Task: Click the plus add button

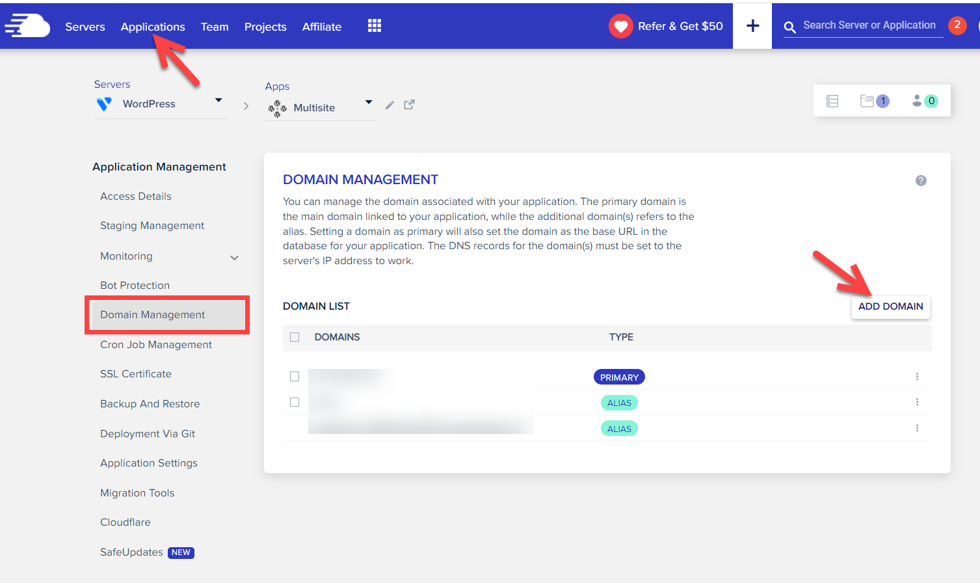Action: click(x=752, y=26)
